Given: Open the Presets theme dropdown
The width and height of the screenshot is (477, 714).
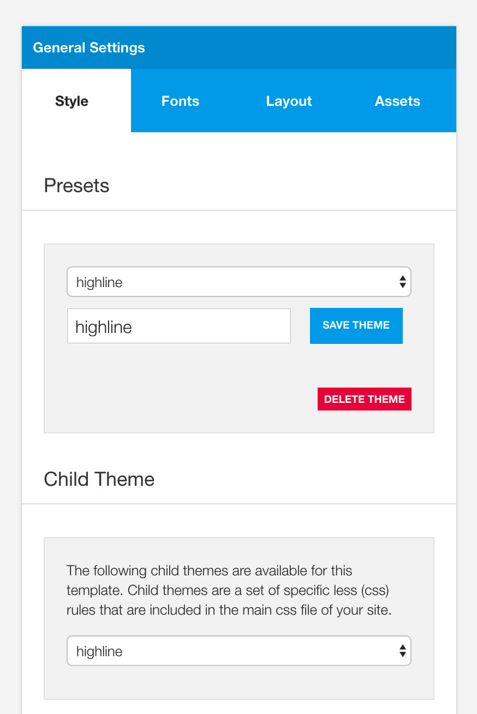Looking at the screenshot, I should click(x=229, y=282).
